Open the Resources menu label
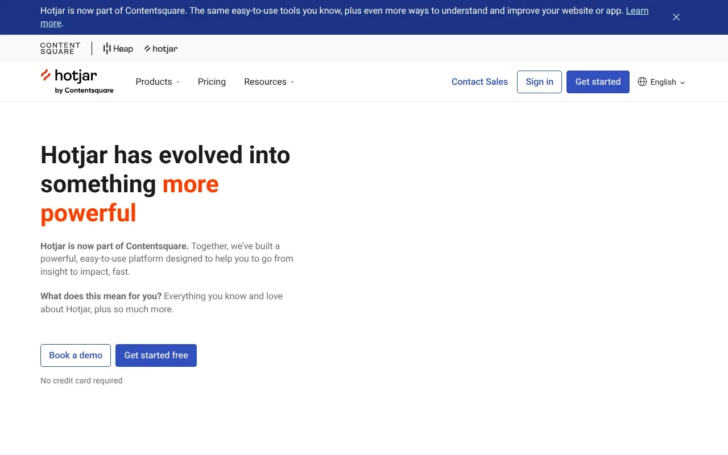 [x=265, y=82]
